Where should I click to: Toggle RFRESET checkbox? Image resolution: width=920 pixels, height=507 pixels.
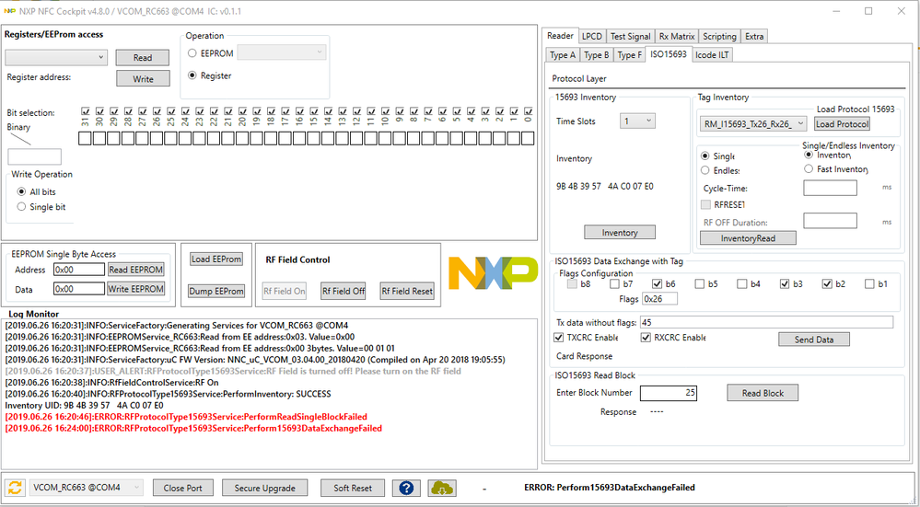point(706,204)
